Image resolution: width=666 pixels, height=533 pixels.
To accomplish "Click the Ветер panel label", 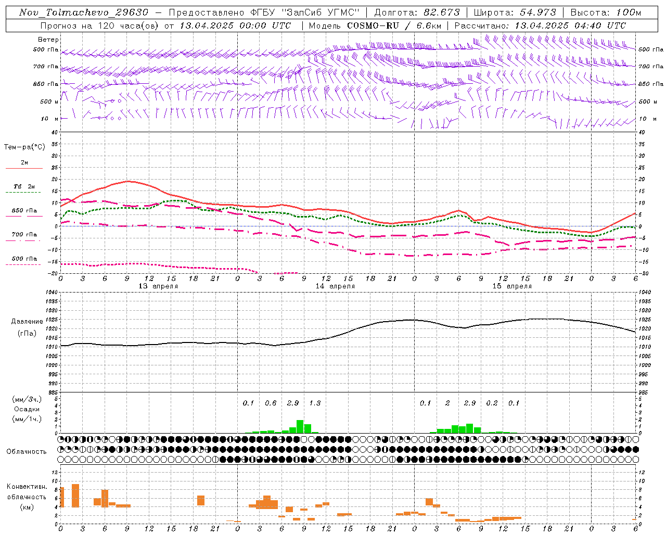I will click(48, 40).
